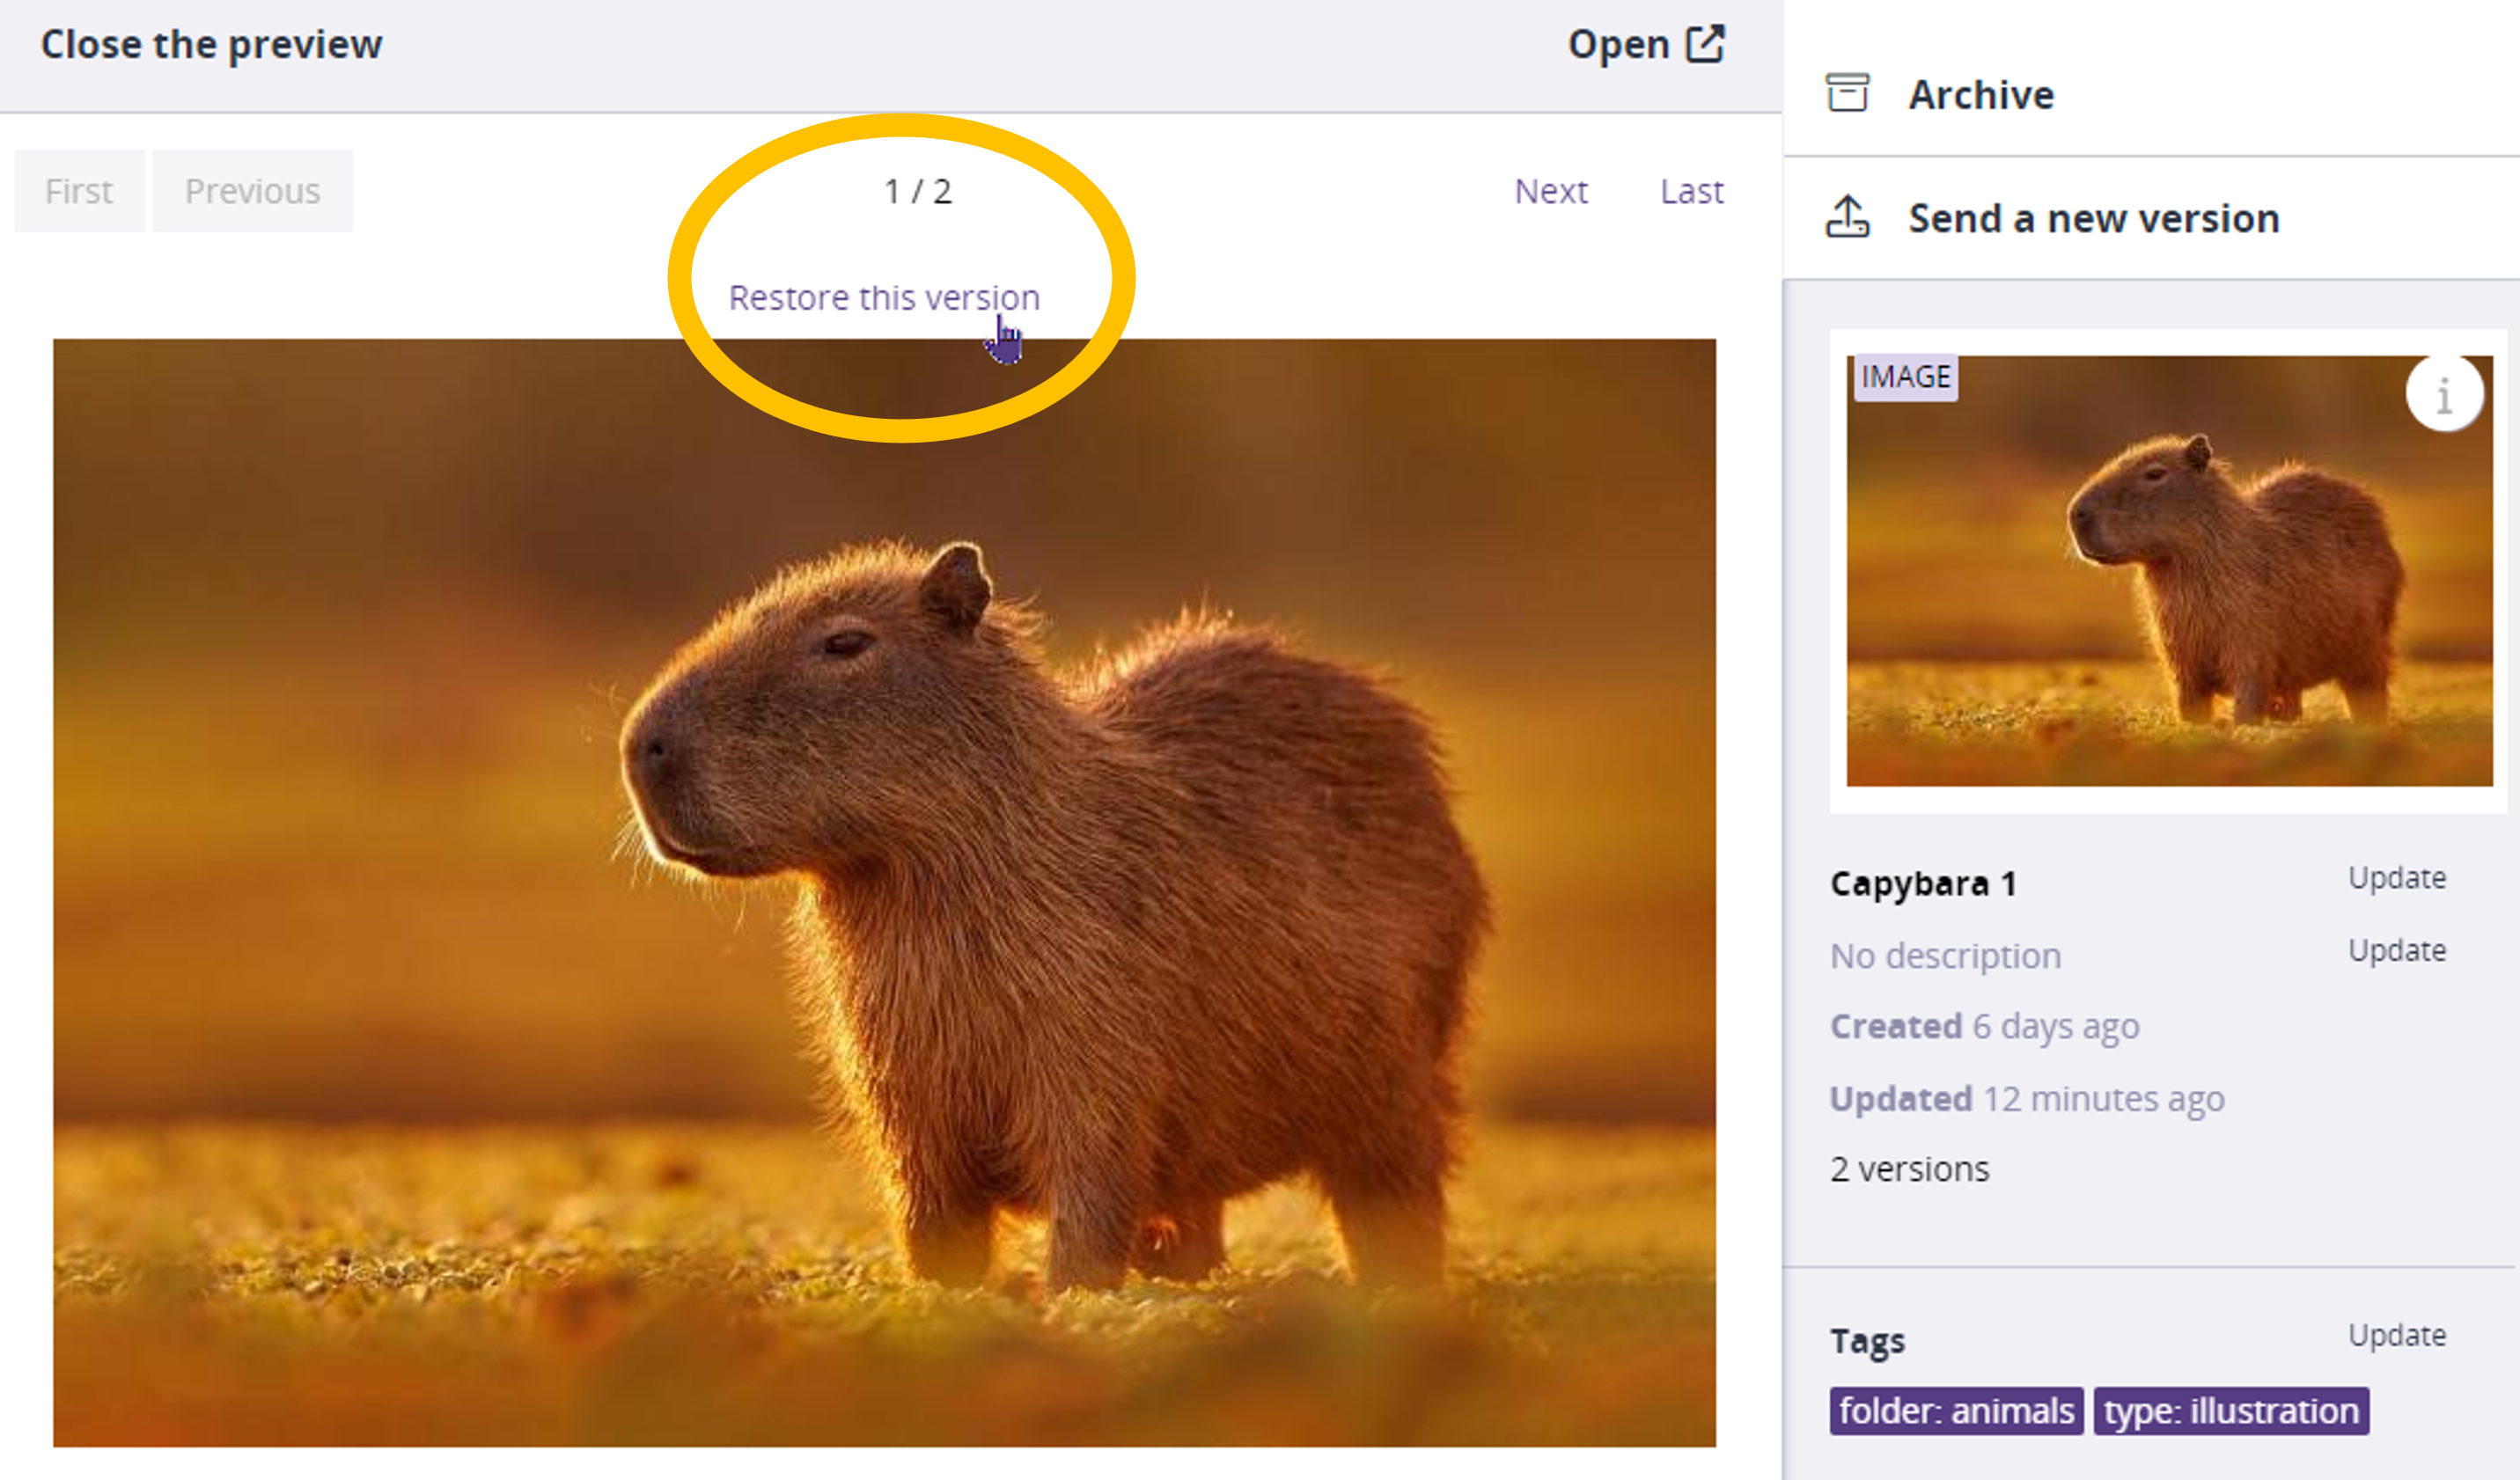The image size is (2520, 1480).
Task: Click the type: illustration tag
Action: point(2230,1410)
